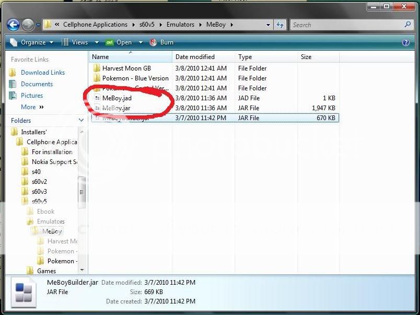Sort files by the Type column
This screenshot has height=315, width=420.
pos(266,57)
